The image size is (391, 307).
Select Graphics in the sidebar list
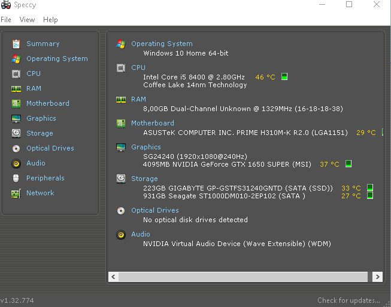(x=41, y=118)
